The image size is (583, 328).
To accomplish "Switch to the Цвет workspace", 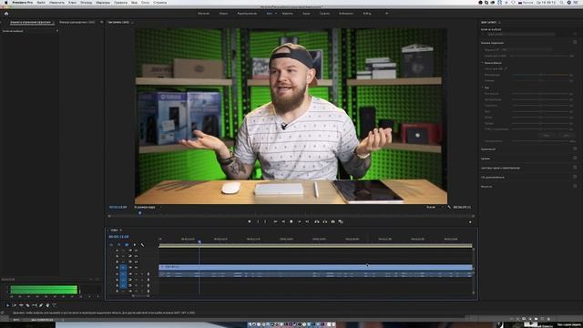I will coord(270,14).
